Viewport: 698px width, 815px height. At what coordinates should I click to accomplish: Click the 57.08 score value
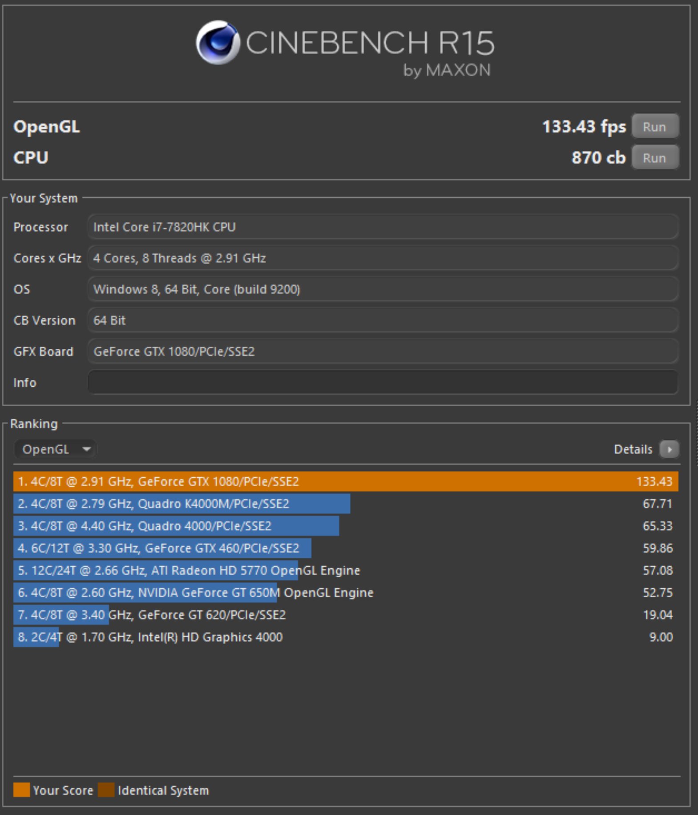click(x=658, y=570)
